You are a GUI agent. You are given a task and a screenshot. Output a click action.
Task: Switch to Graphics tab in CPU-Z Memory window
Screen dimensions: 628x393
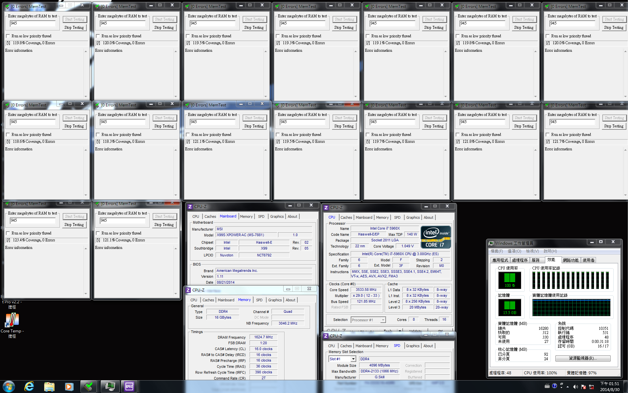coord(275,300)
